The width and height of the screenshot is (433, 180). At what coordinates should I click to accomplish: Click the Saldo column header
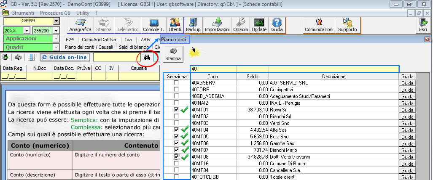coord(253,77)
